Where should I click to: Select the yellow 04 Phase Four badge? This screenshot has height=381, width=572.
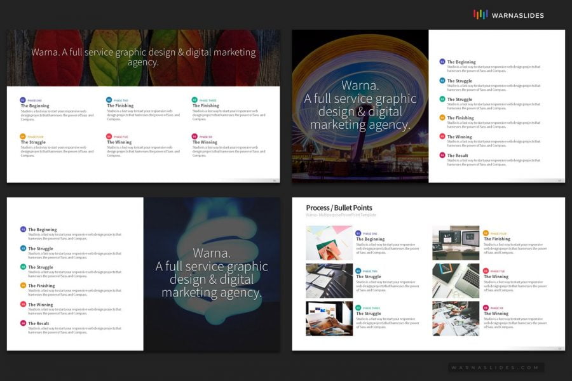coord(22,136)
